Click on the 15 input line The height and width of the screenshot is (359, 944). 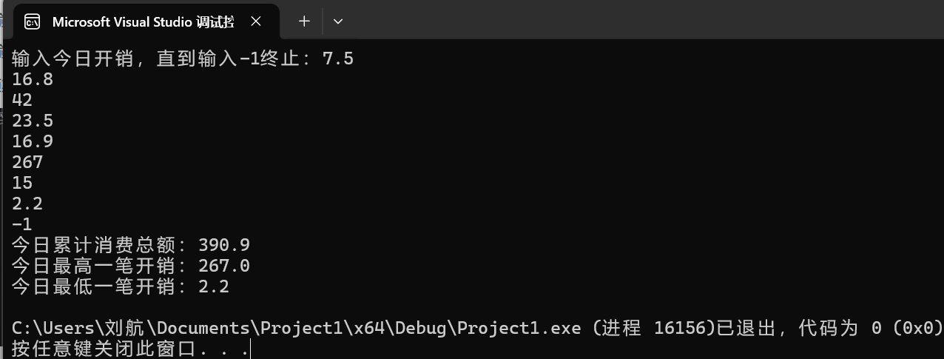[22, 183]
